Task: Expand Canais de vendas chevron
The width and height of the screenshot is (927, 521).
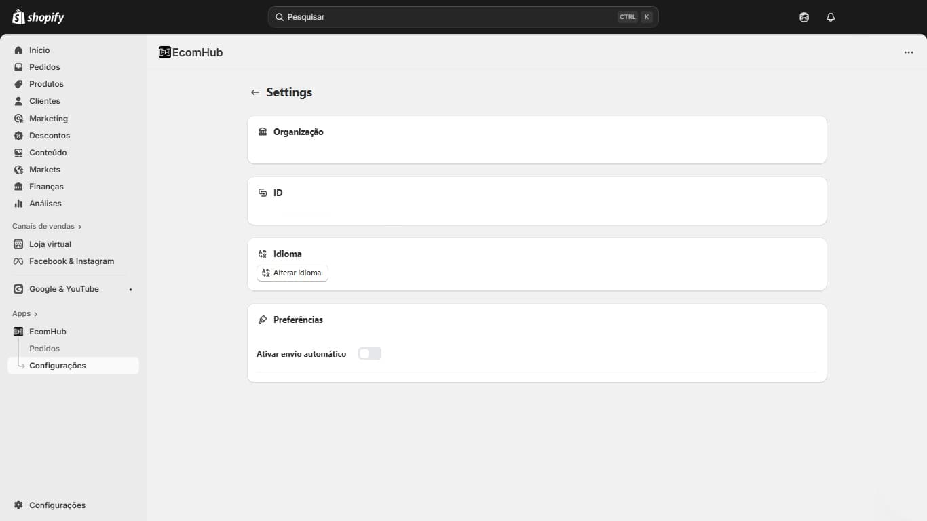Action: tap(80, 227)
